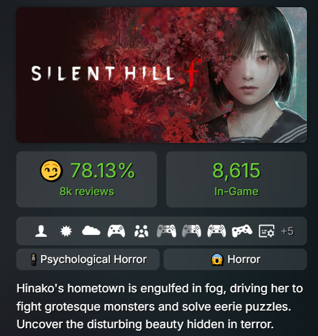Screen dimensions: 318x336
Task: Click the Single-player person icon
Action: click(x=41, y=231)
